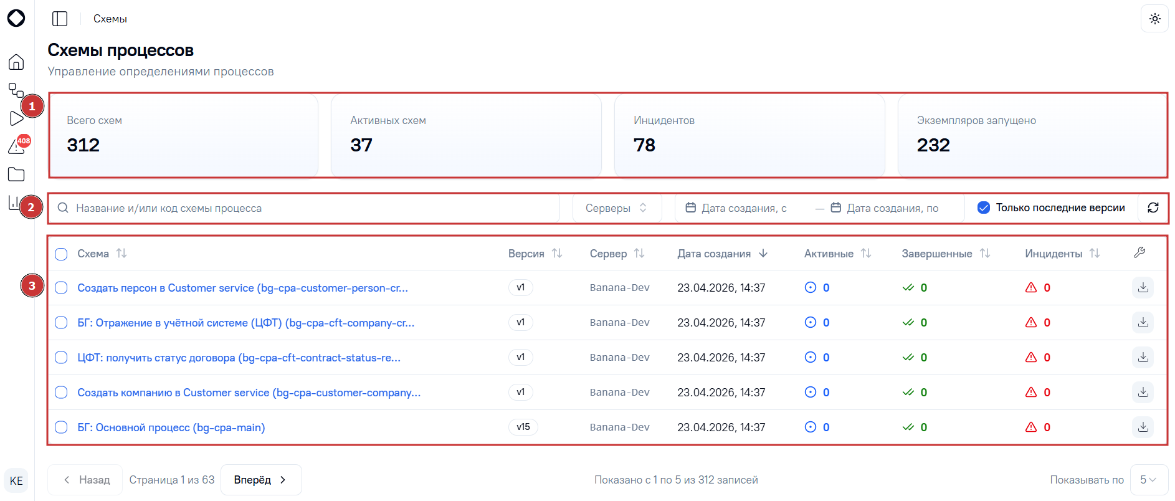The image size is (1175, 501).
Task: Click the refresh icon in the filter bar
Action: pos(1153,208)
